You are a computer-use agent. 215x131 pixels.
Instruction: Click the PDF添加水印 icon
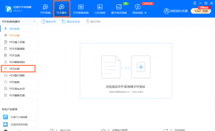(x=6, y=89)
